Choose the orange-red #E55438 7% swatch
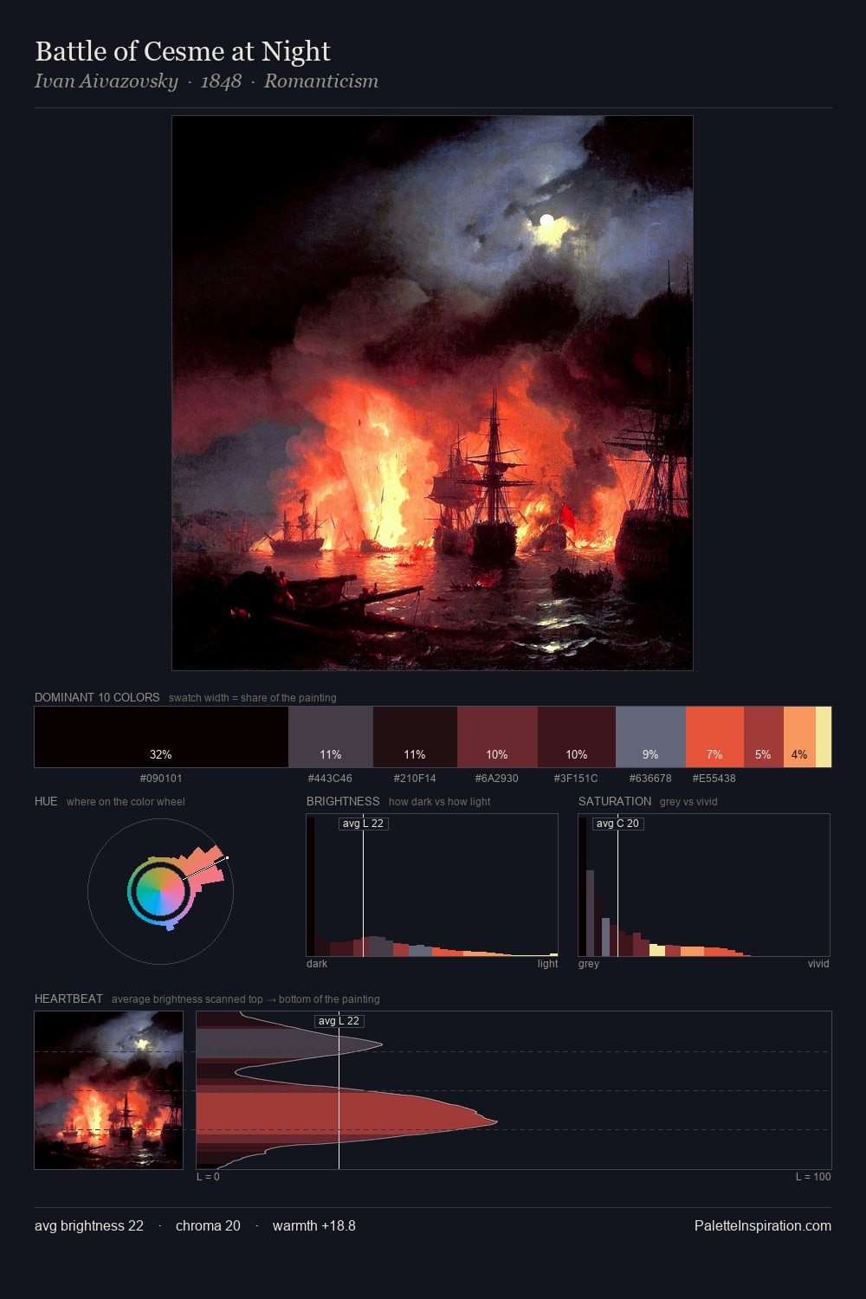This screenshot has height=1299, width=866. coord(714,737)
